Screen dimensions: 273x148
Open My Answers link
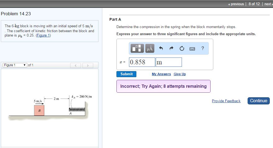pos(161,74)
